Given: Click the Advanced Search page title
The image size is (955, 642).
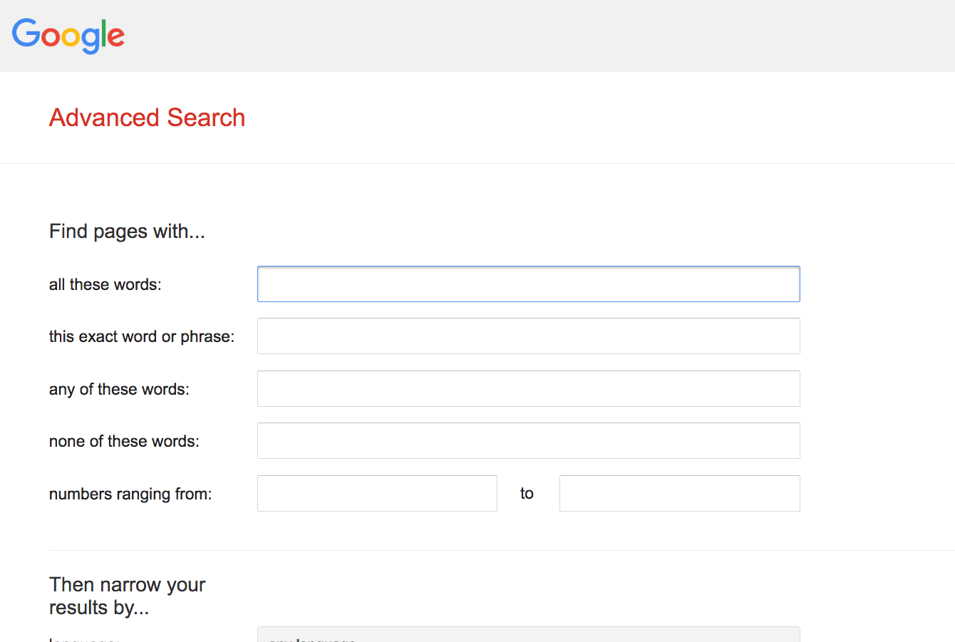Looking at the screenshot, I should point(147,118).
